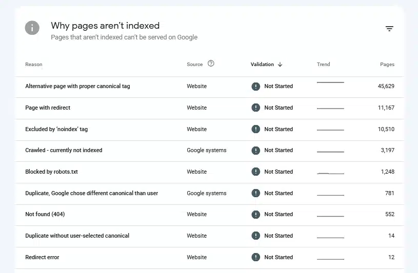Click the 781 pages value

pos(389,193)
